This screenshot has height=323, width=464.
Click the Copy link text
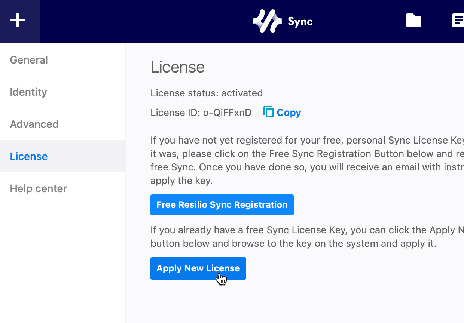click(x=289, y=113)
